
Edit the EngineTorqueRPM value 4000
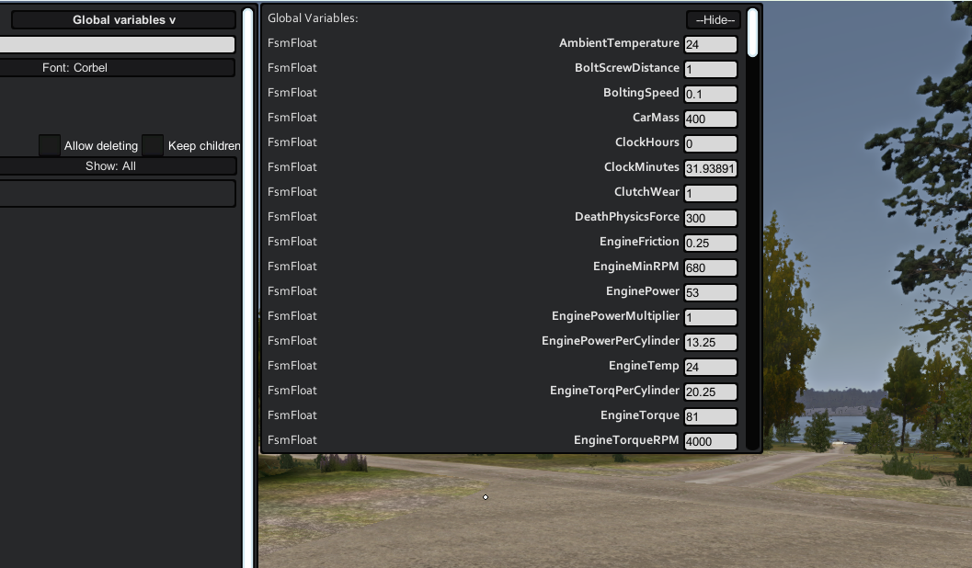click(711, 441)
